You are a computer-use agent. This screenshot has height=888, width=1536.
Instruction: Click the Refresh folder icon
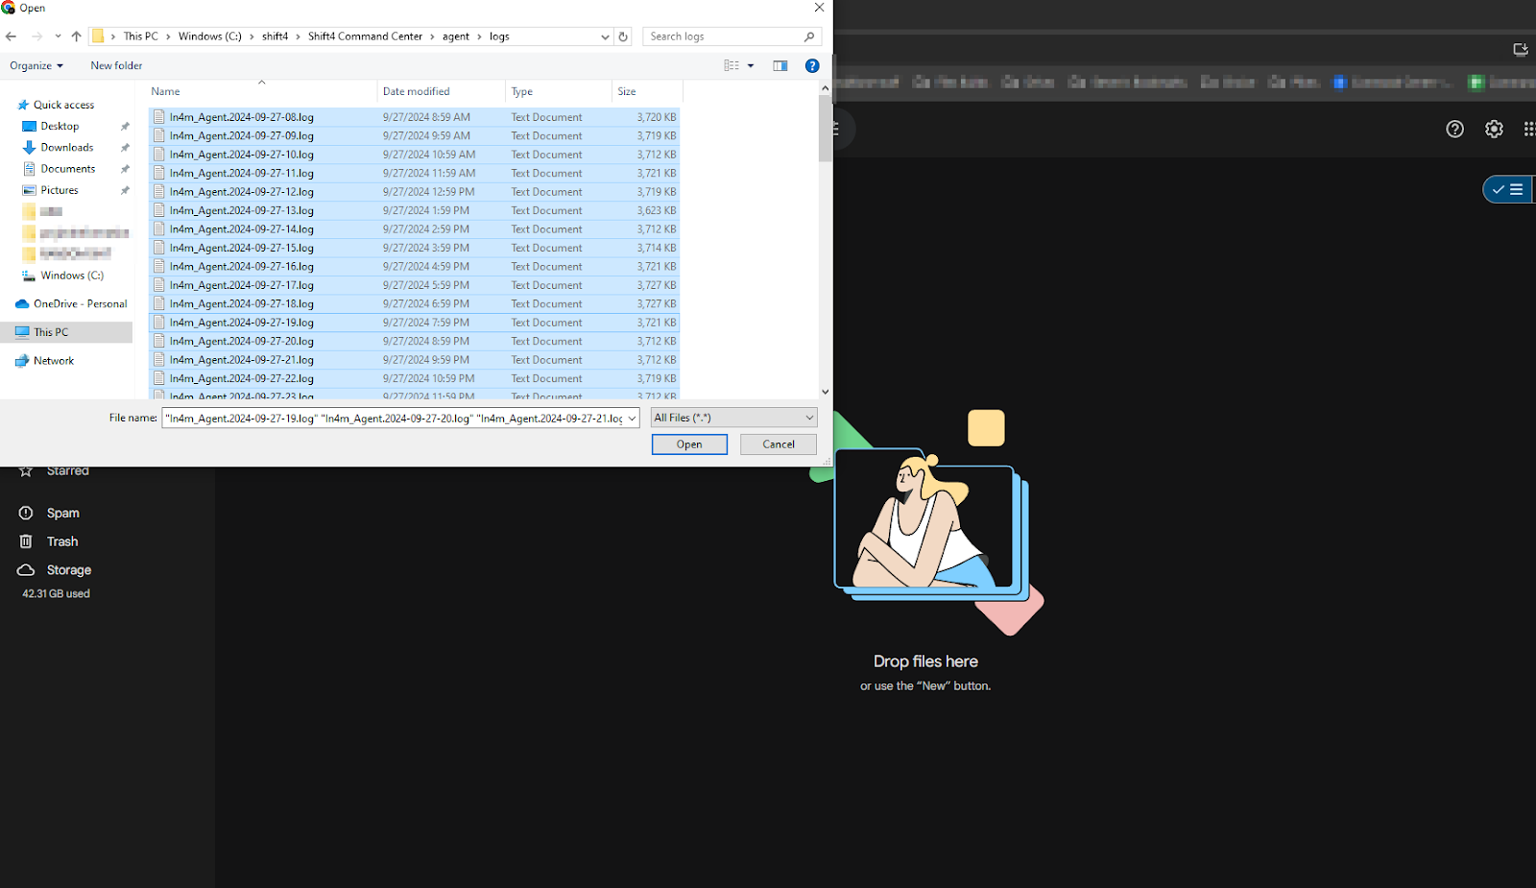[x=623, y=36]
